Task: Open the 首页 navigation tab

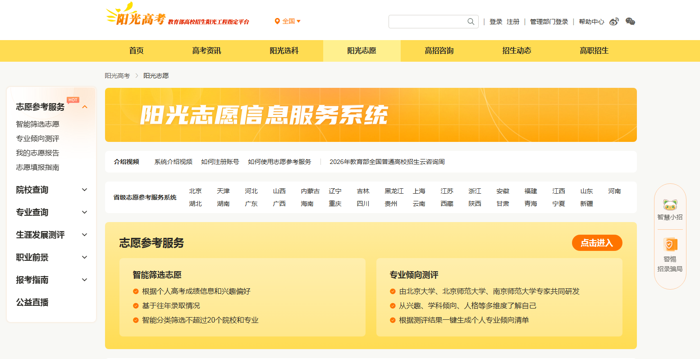Action: [137, 51]
